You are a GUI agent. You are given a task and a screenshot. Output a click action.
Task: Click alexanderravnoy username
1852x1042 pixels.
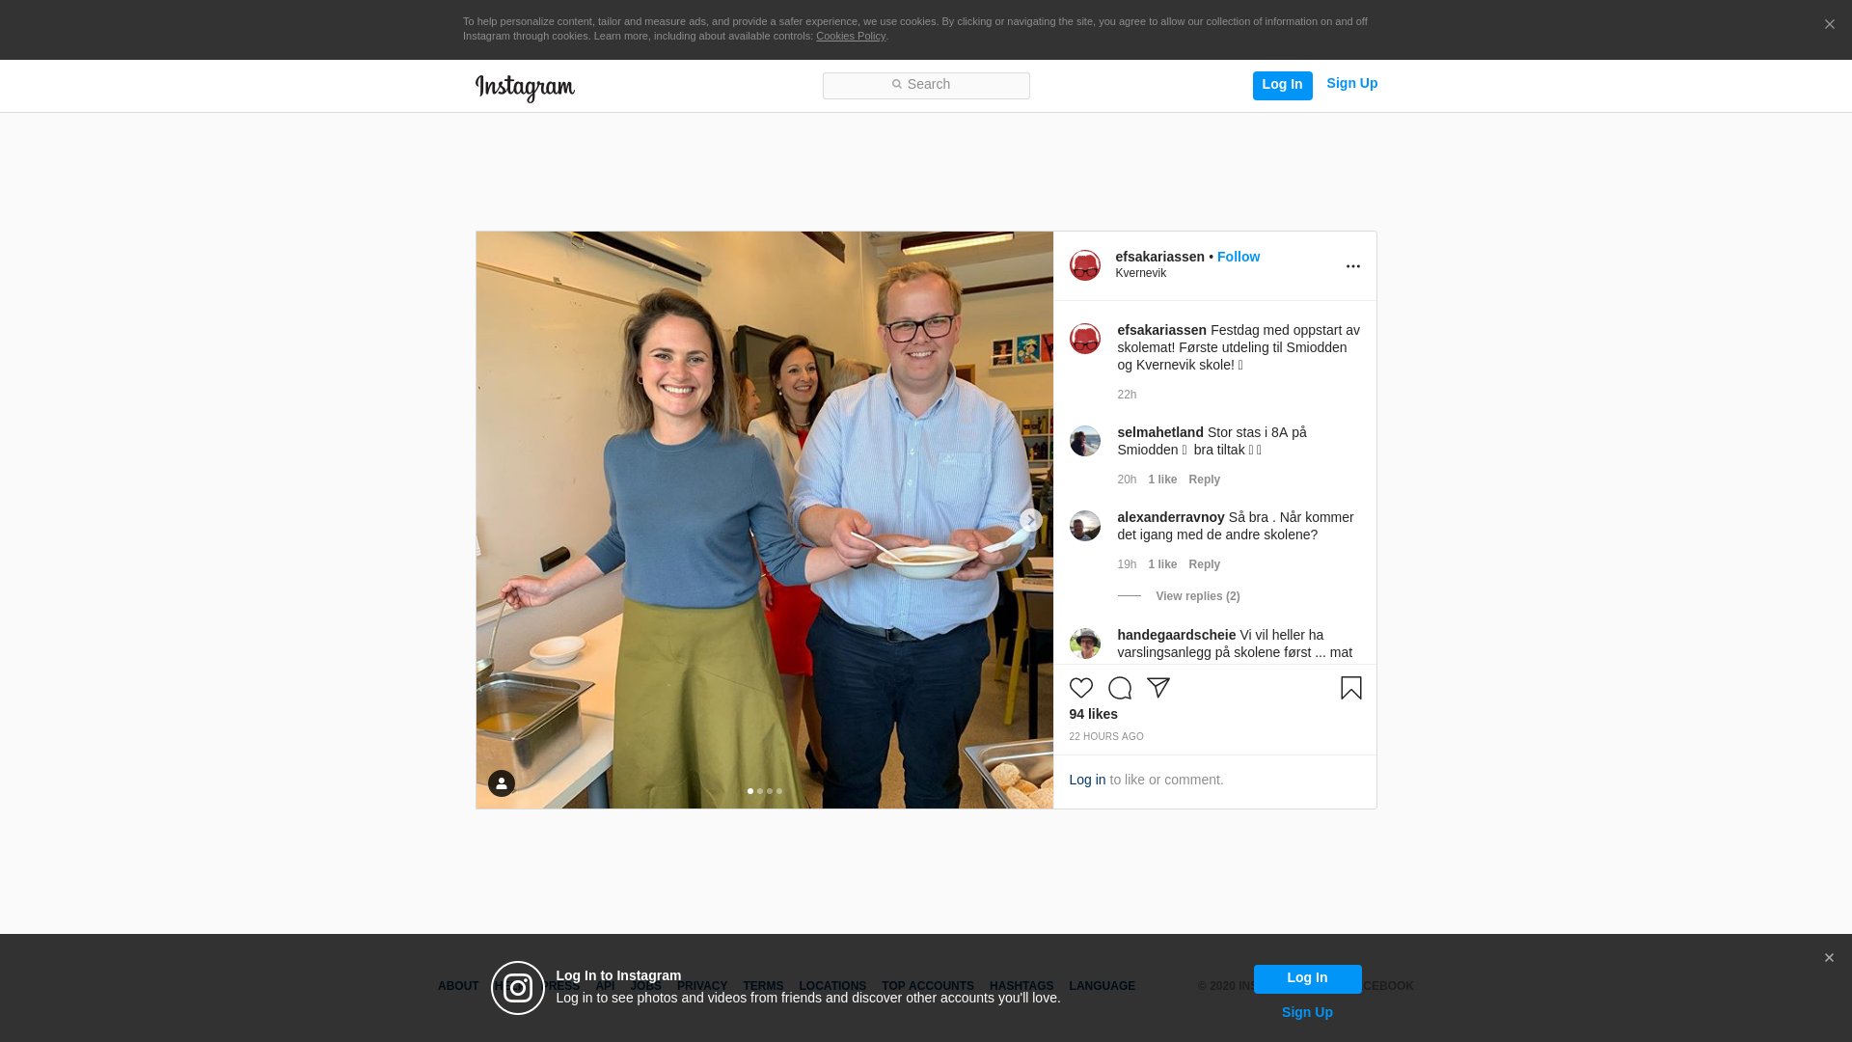(1171, 517)
